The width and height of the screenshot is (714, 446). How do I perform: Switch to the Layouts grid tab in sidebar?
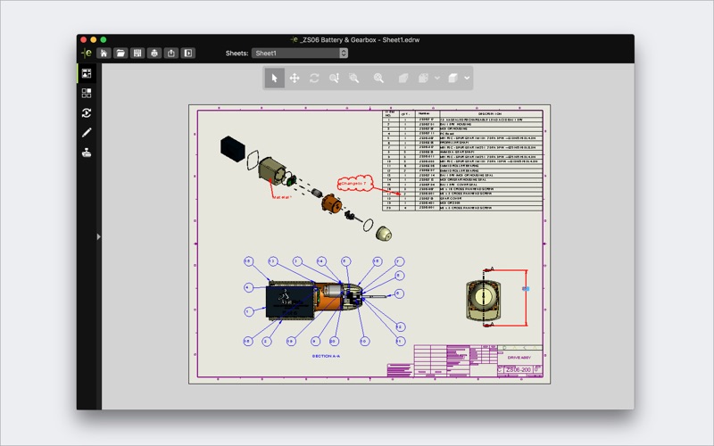tap(87, 93)
